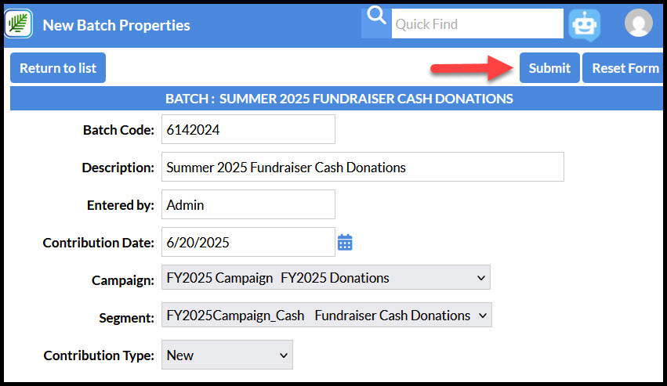This screenshot has height=386, width=667.
Task: Click the Contribution Date text field
Action: click(248, 242)
